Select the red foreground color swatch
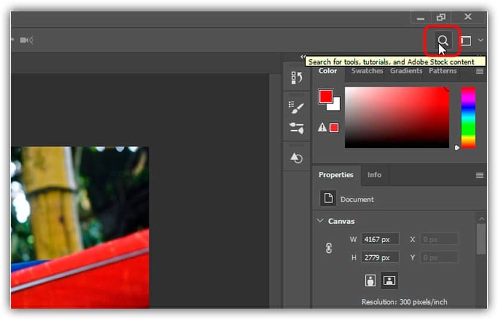The width and height of the screenshot is (498, 320). [x=325, y=96]
